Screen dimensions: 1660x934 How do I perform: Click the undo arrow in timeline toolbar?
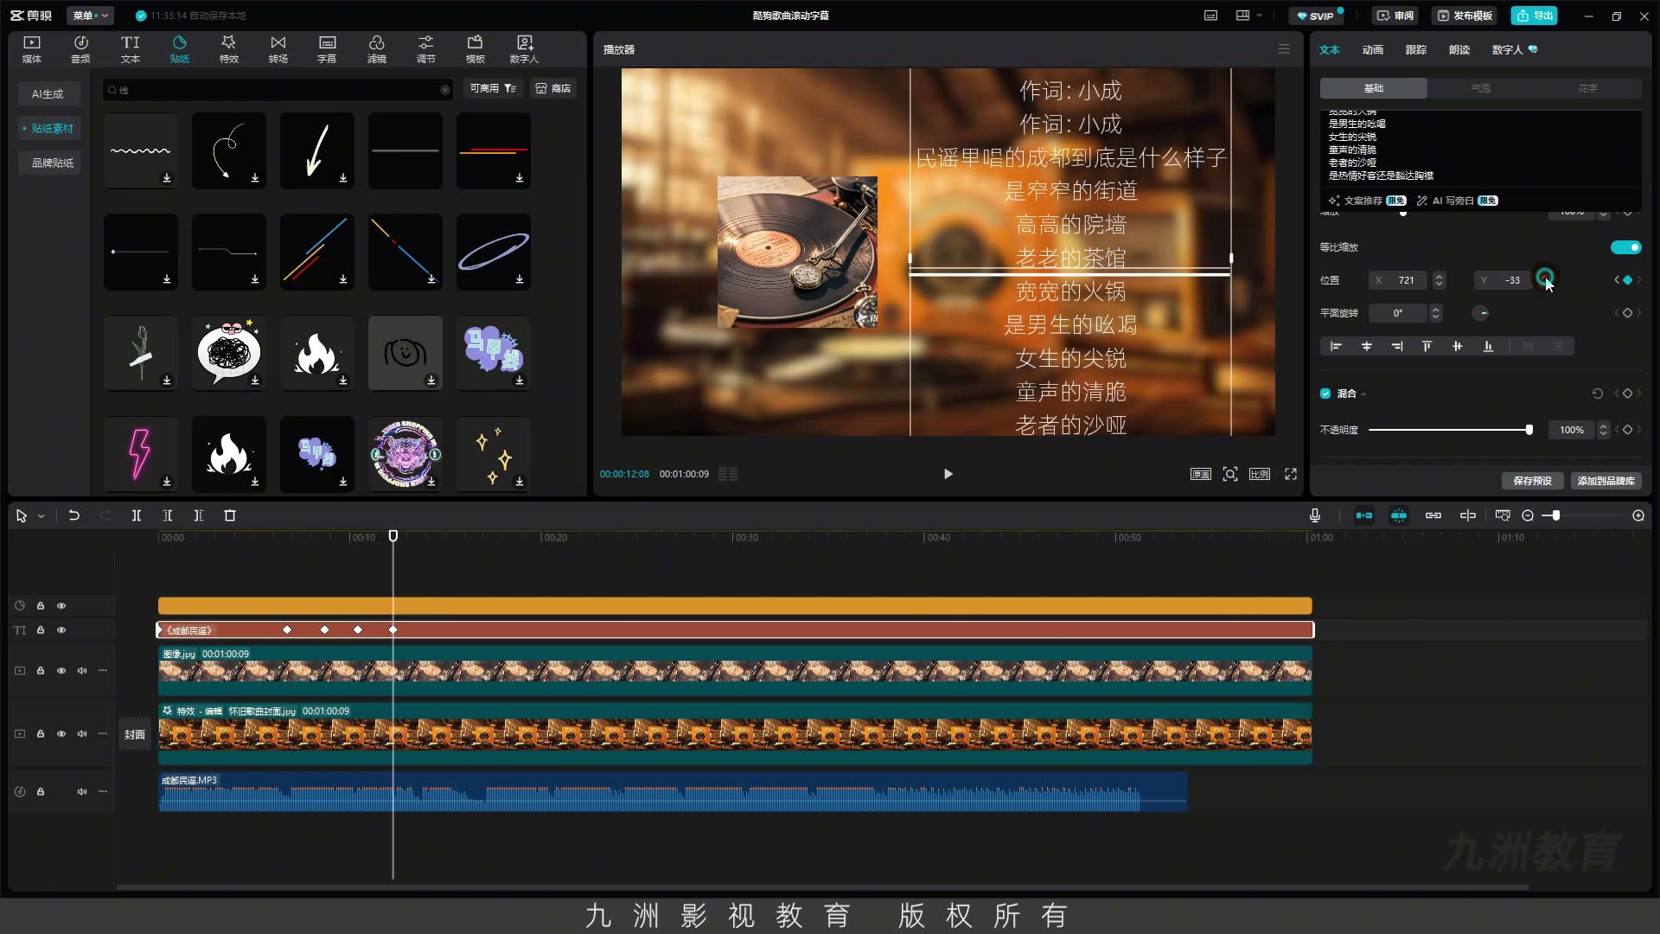74,515
